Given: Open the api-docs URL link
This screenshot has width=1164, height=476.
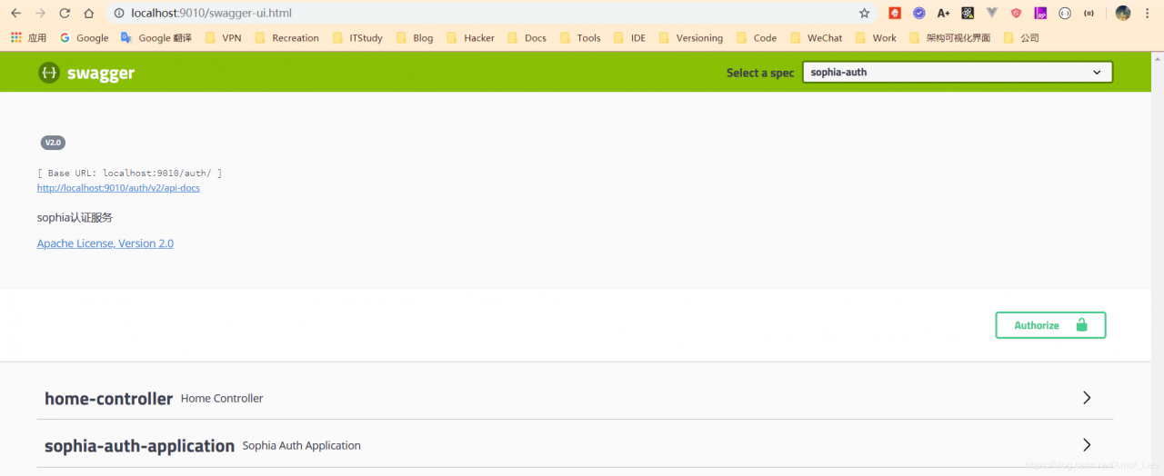Looking at the screenshot, I should [x=118, y=188].
